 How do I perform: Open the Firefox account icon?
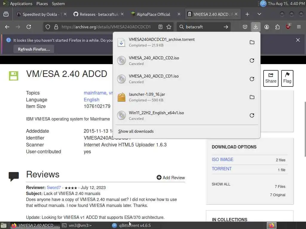click(267, 27)
